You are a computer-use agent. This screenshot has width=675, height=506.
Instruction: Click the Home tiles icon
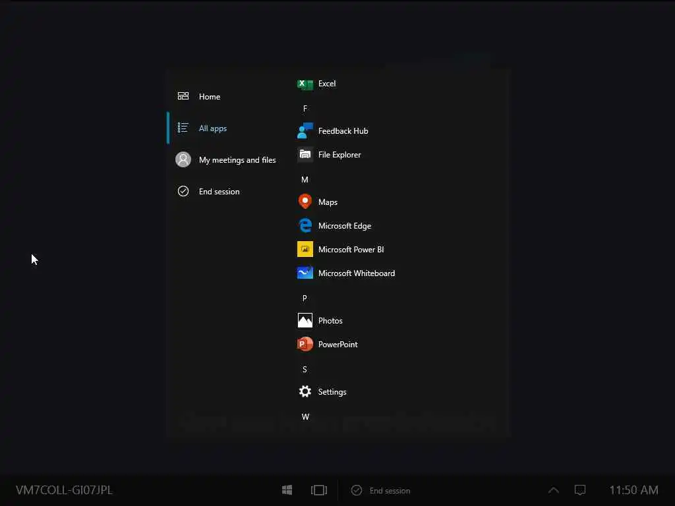pos(183,96)
